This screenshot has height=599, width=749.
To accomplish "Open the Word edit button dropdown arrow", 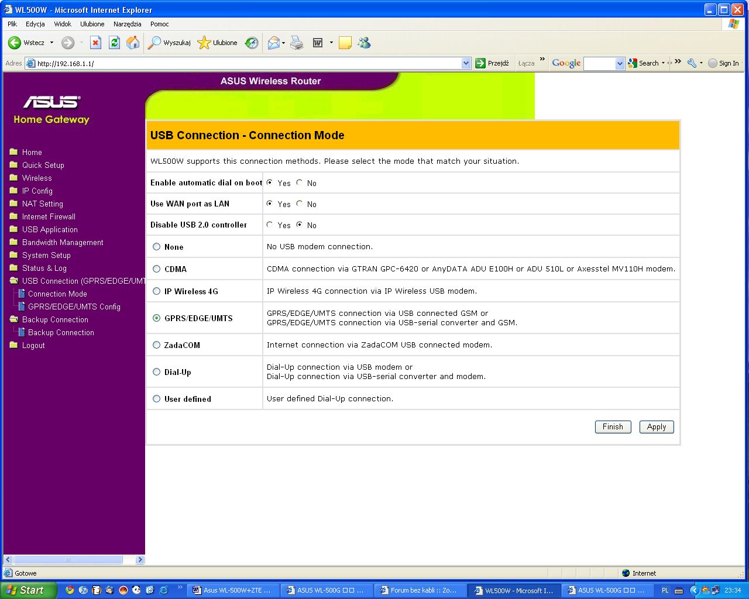I will [331, 43].
